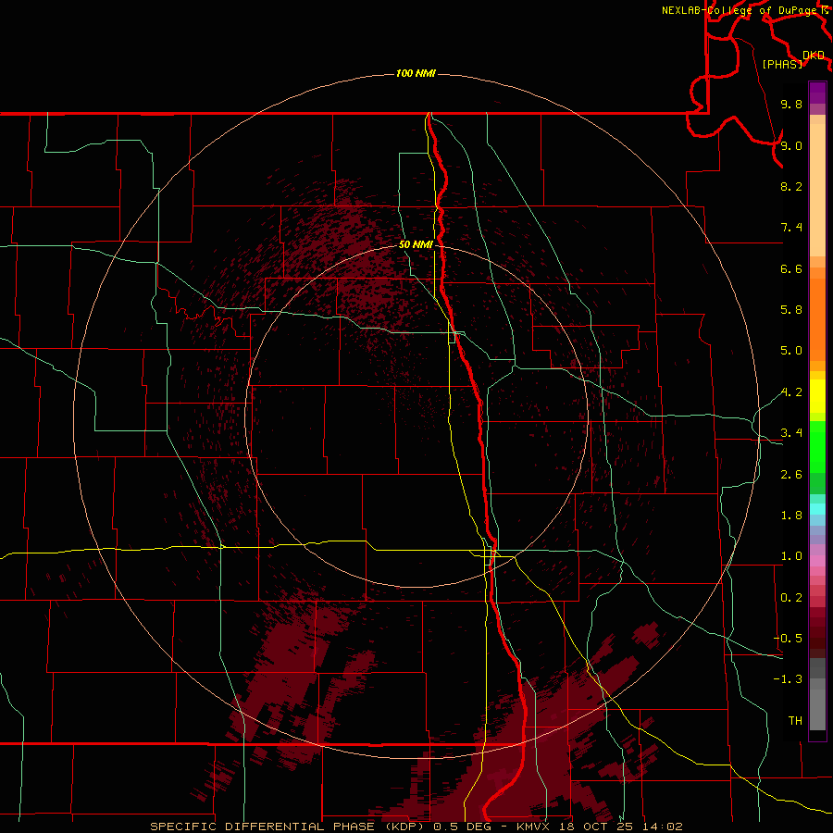Click the 7.4 legend value

point(791,228)
